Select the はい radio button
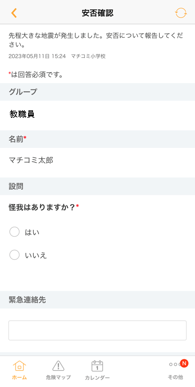195x387 pixels. click(x=14, y=232)
